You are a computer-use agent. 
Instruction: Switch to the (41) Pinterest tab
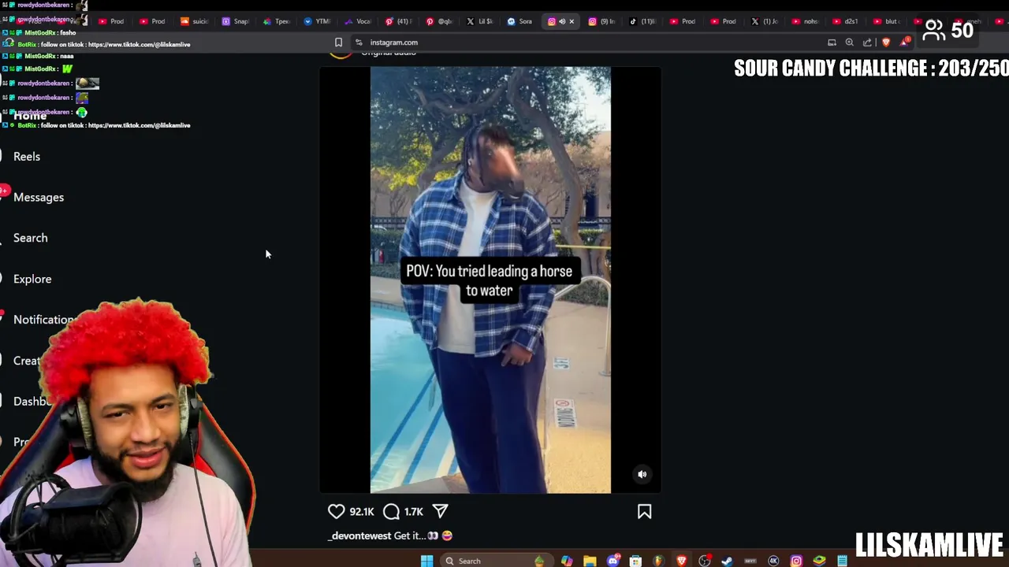point(398,21)
